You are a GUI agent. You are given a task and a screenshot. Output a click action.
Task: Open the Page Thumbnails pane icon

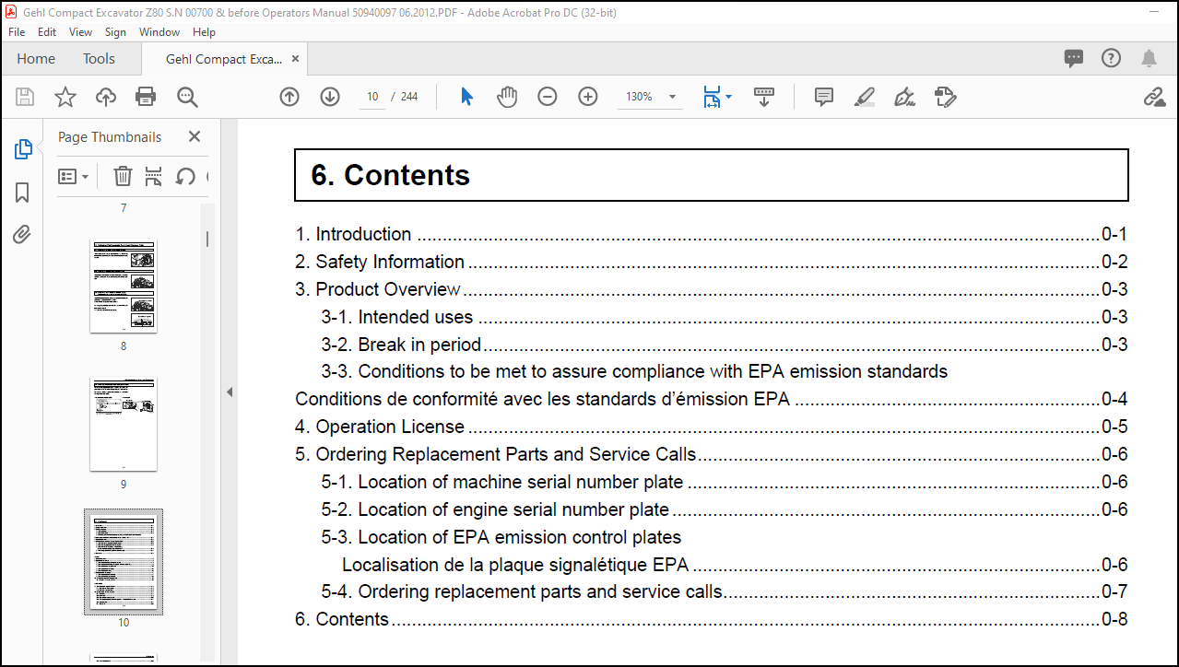[23, 149]
